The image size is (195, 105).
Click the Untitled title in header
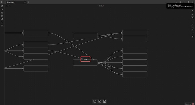tap(101, 6)
